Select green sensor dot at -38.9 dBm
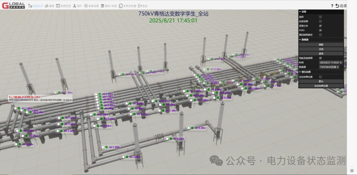The image size is (357, 175). pyautogui.click(x=212, y=59)
